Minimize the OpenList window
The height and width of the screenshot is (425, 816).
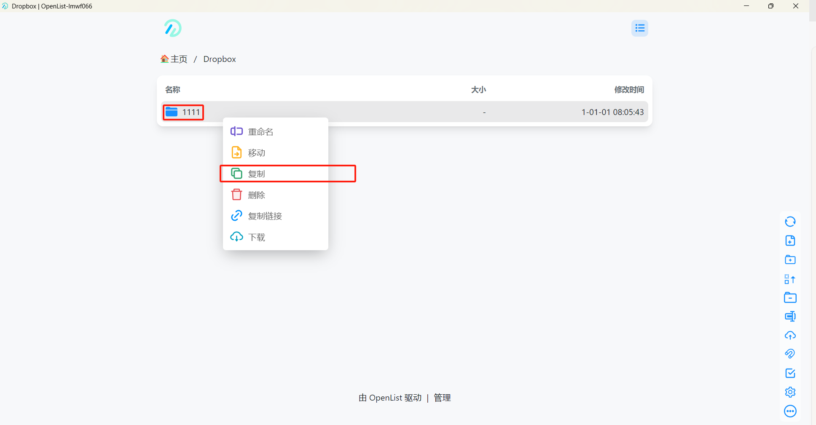click(746, 6)
